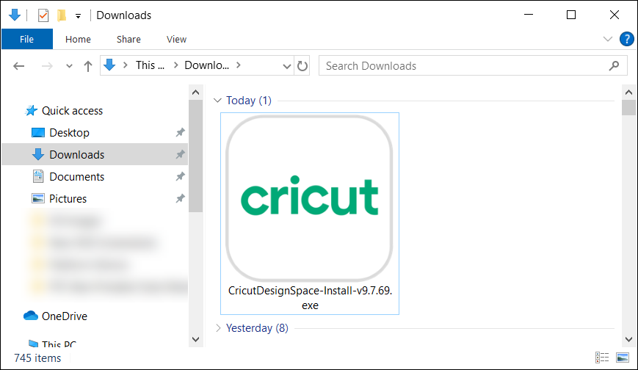638x370 pixels.
Task: Refresh the Downloads folder view
Action: point(302,66)
